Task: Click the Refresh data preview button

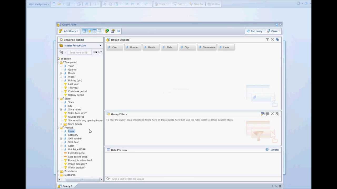Action: pyautogui.click(x=272, y=150)
